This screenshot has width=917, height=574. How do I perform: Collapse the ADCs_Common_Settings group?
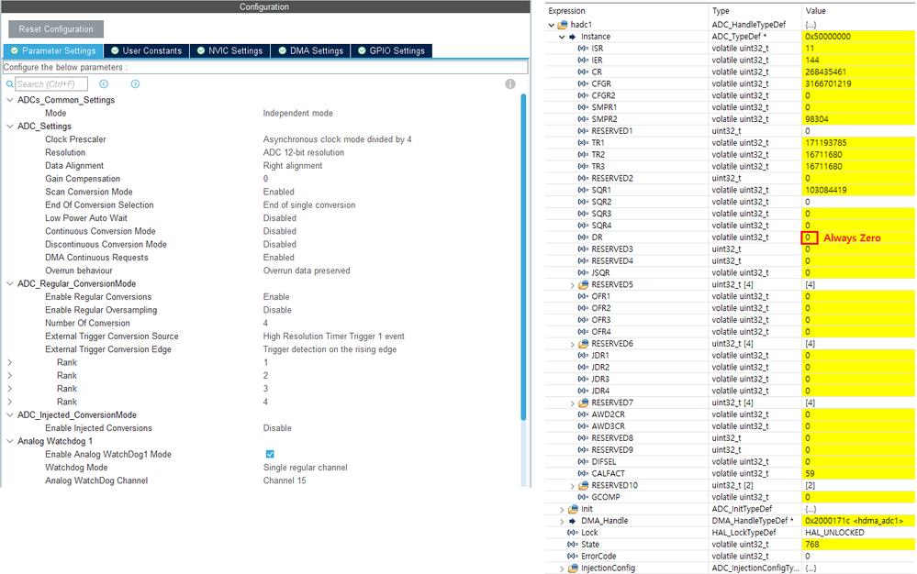10,100
